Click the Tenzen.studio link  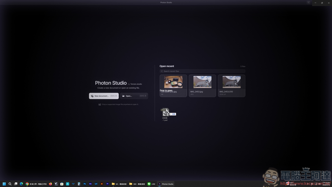(136, 84)
